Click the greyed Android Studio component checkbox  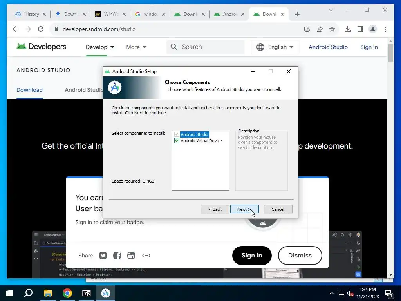(x=177, y=134)
